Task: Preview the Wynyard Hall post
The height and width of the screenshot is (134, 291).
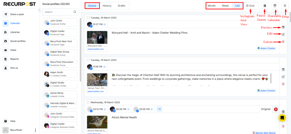Action: tap(283, 27)
